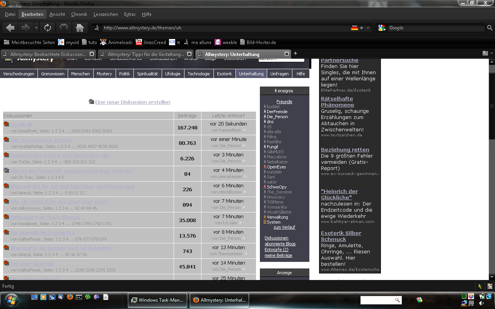Image resolution: width=495 pixels, height=309 pixels.
Task: Launch Firefox from the quick launch bar
Action: 70,297
